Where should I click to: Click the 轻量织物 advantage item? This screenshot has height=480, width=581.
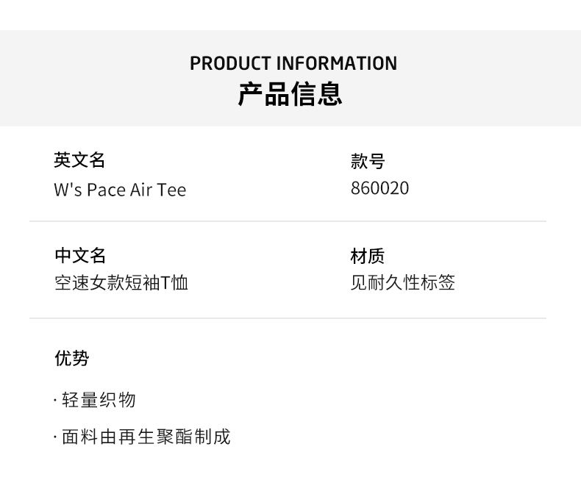pos(99,401)
